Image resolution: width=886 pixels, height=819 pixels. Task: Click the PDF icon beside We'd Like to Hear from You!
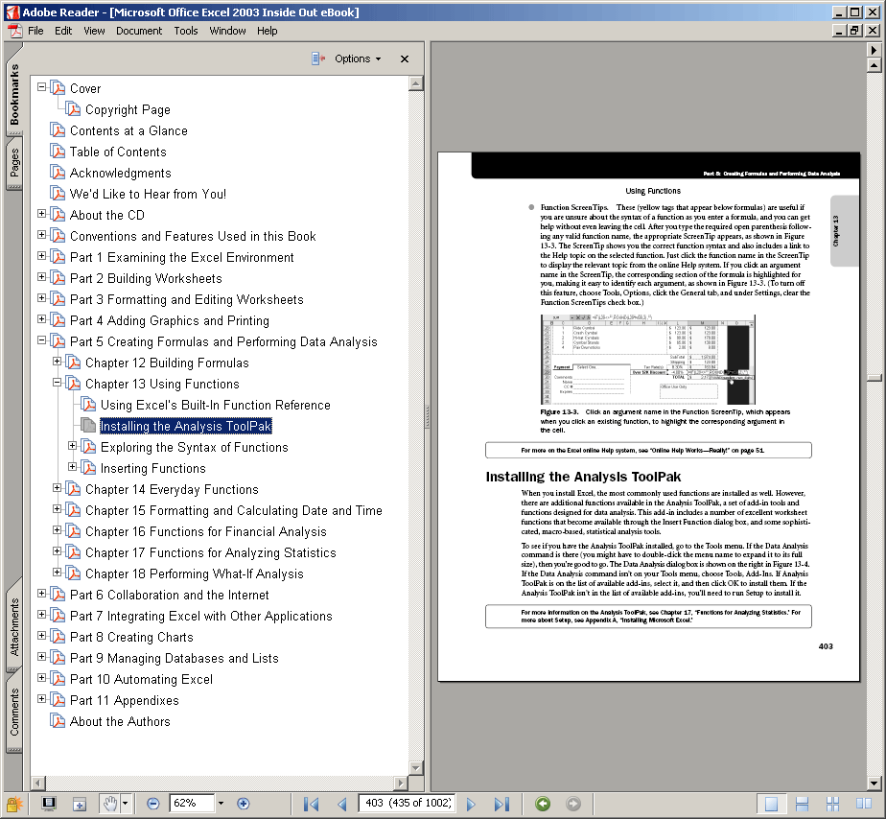pyautogui.click(x=58, y=194)
